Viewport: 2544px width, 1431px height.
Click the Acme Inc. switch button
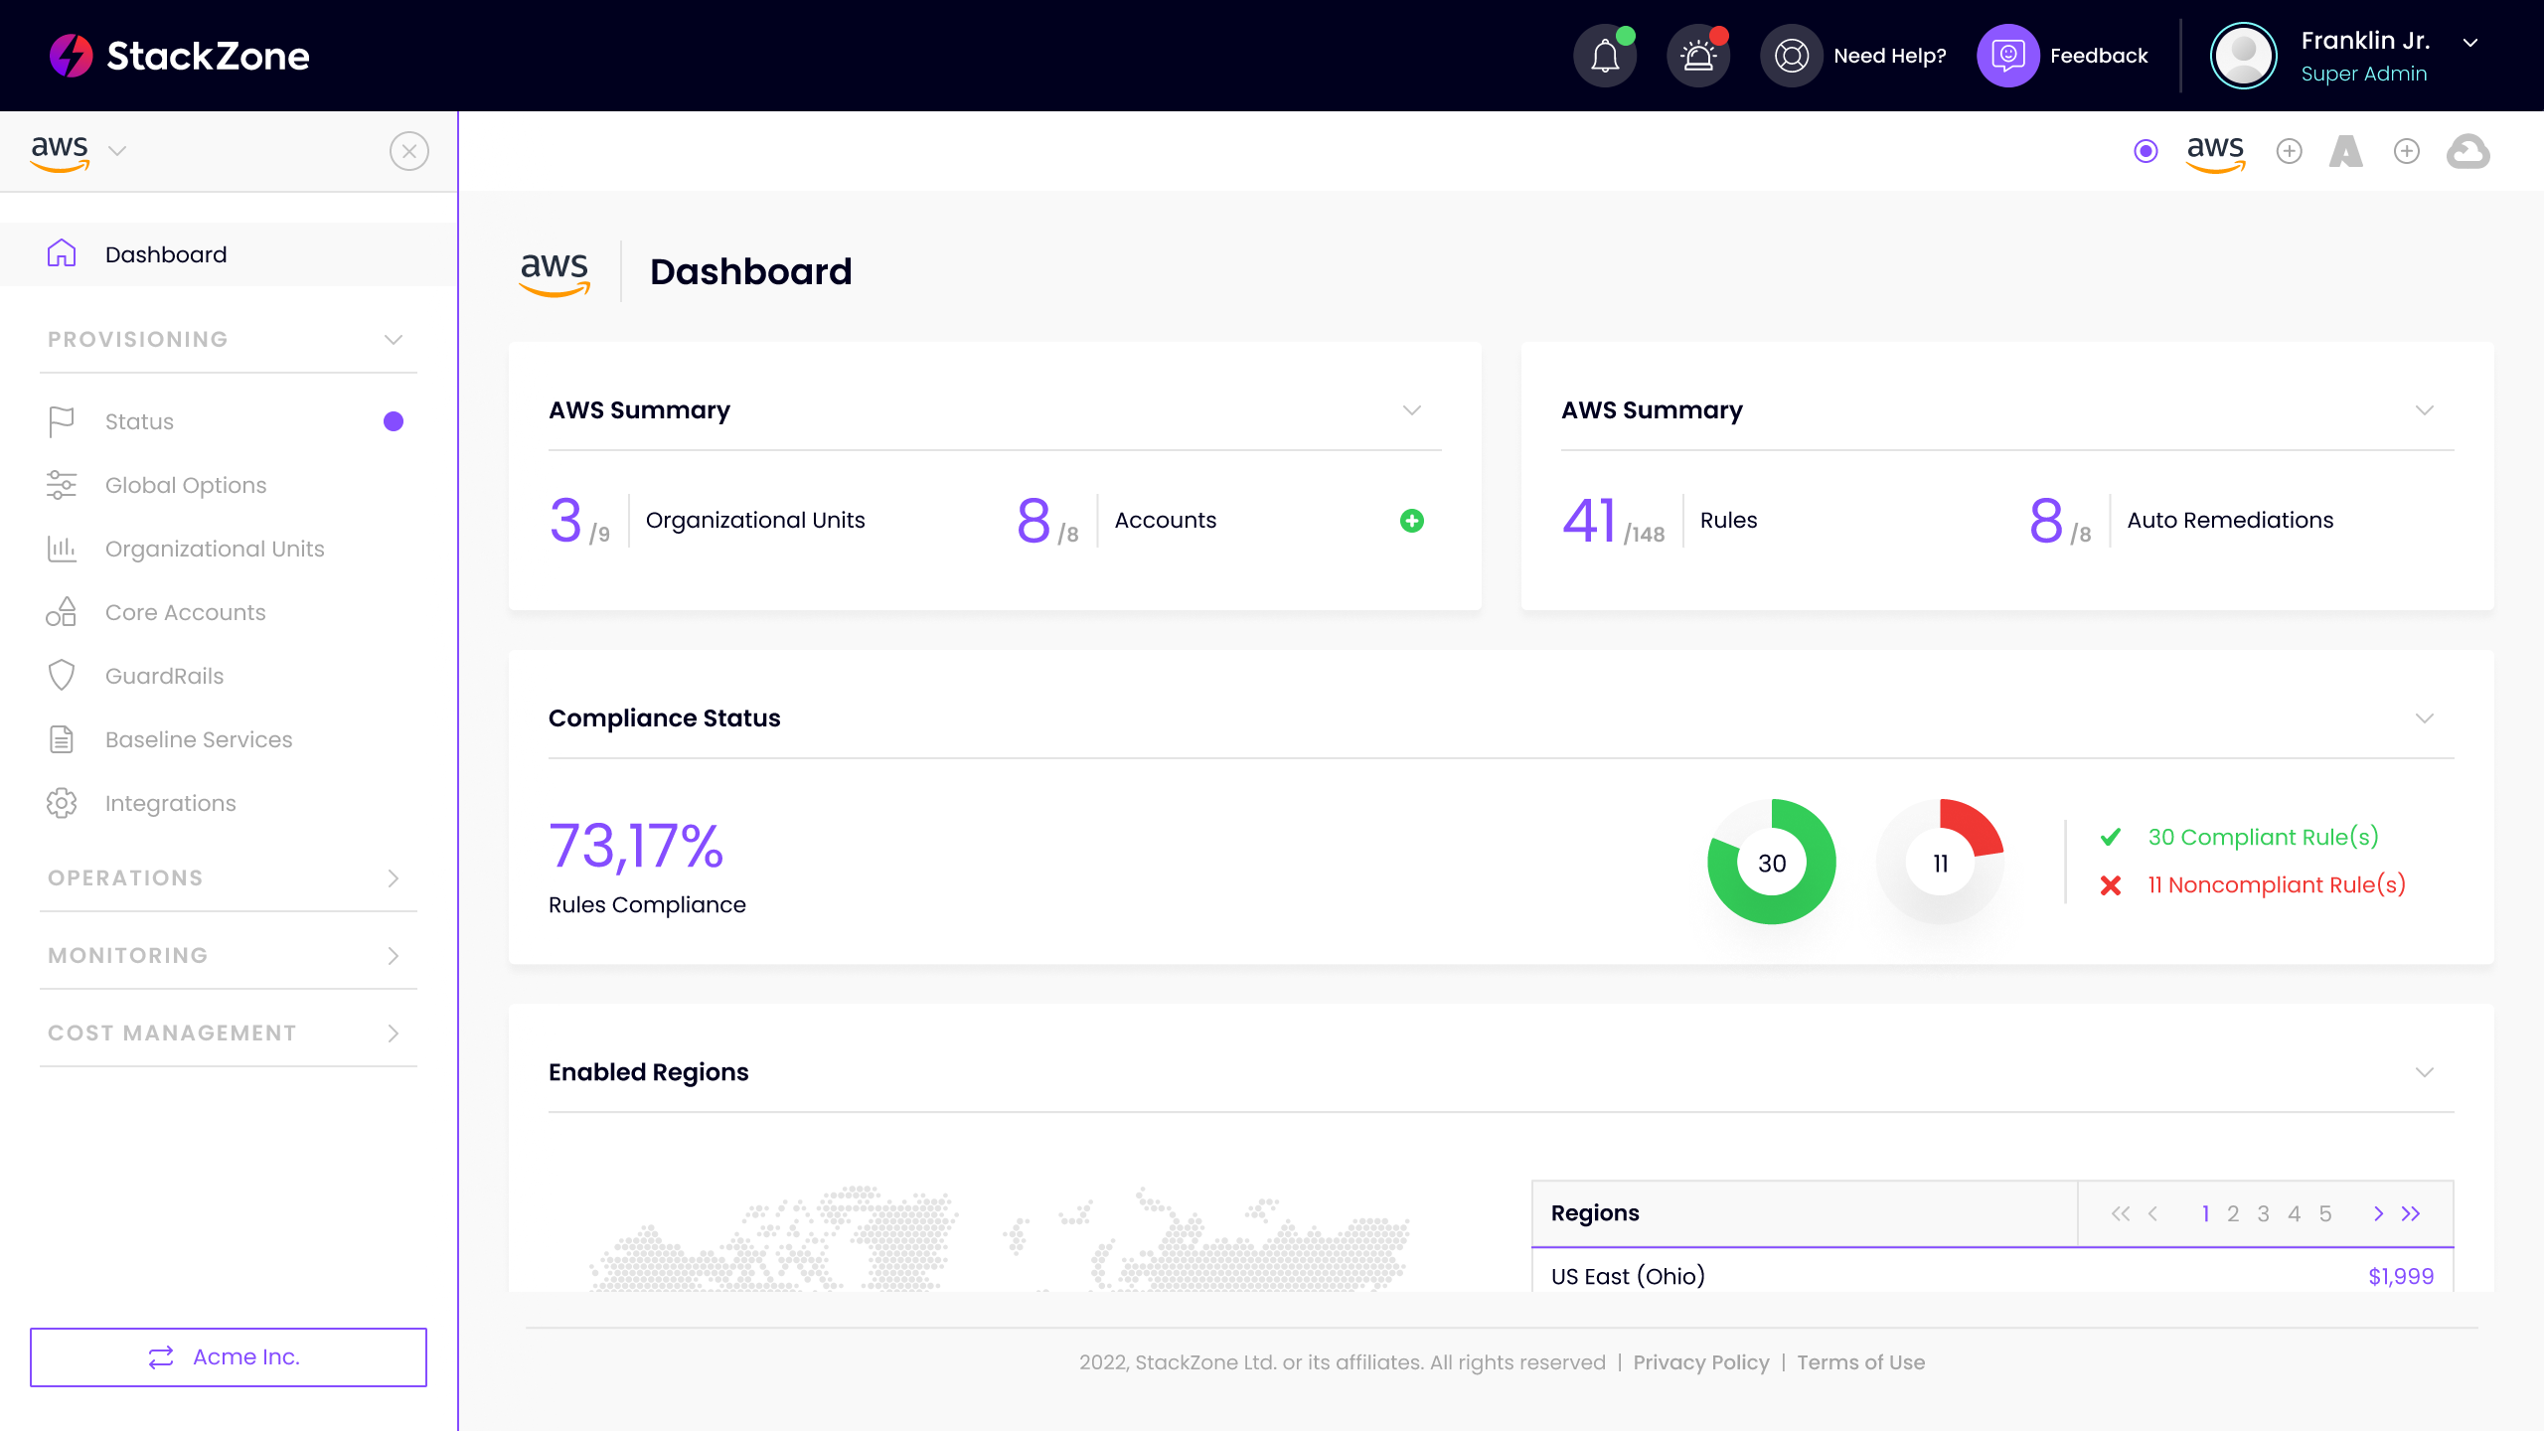tap(229, 1356)
